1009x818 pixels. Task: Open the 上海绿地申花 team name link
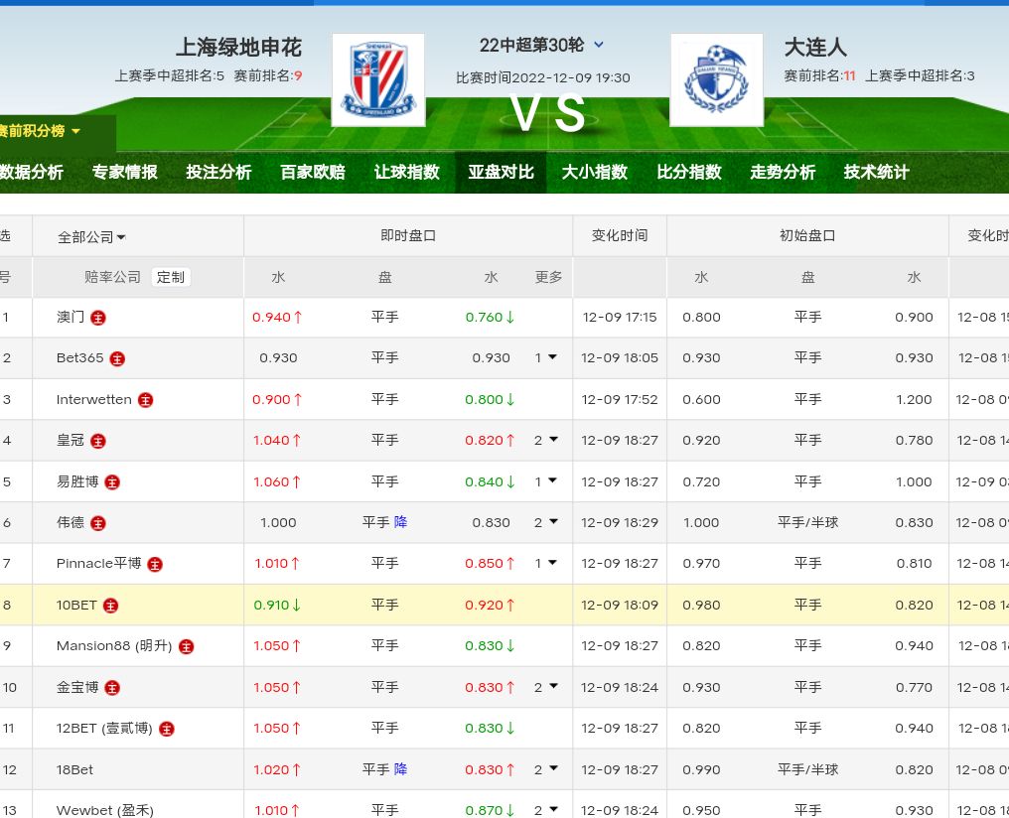tap(238, 47)
